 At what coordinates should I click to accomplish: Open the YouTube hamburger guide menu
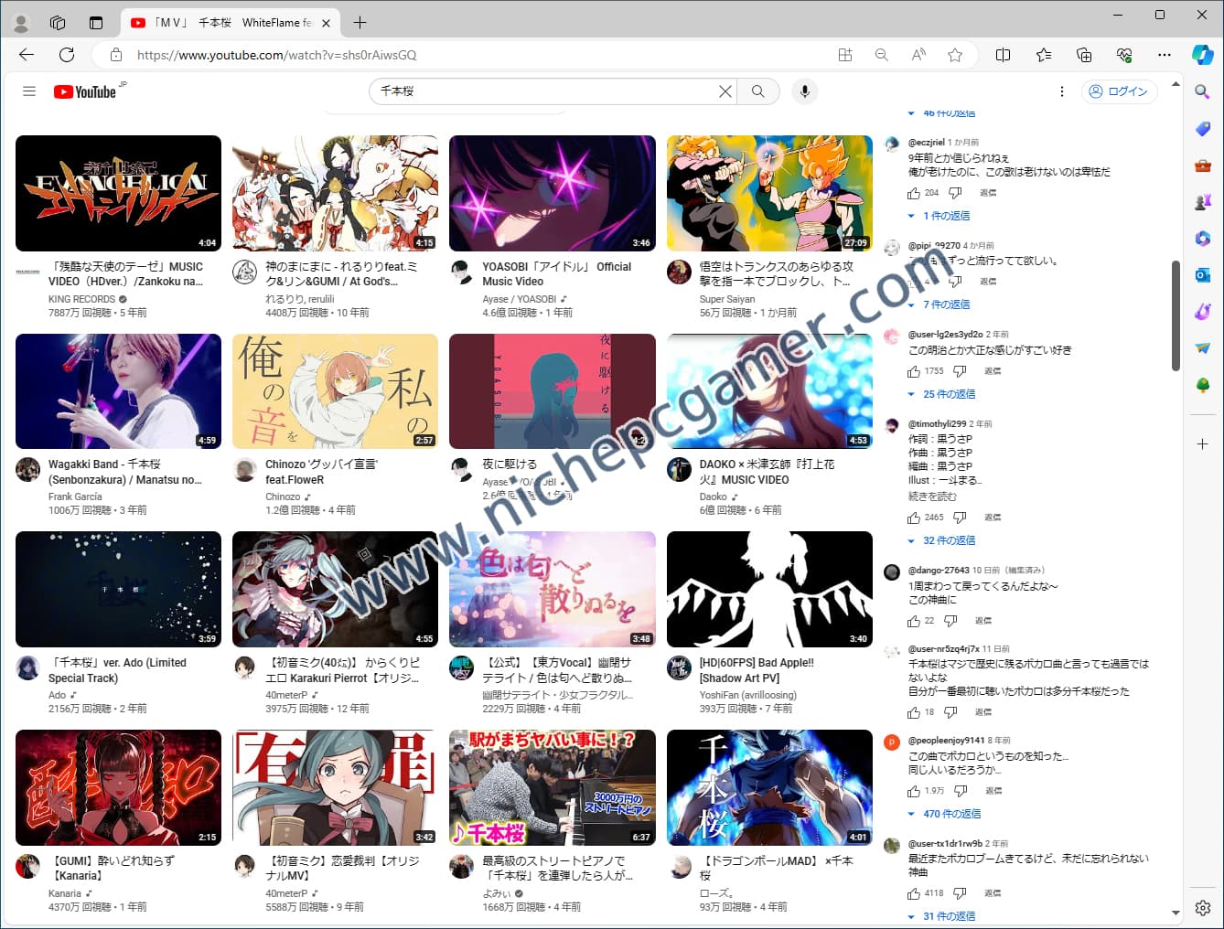(x=29, y=91)
